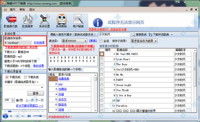Open the 用户留言 notepad icon
The height and width of the screenshot is (122, 200).
click(78, 21)
